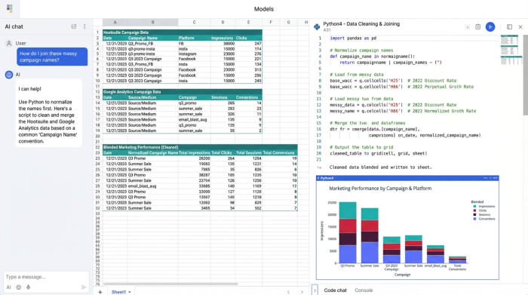Click the Total Conversions header cell
Image resolution: width=528 pixels, height=295 pixels.
pyautogui.click(x=279, y=153)
